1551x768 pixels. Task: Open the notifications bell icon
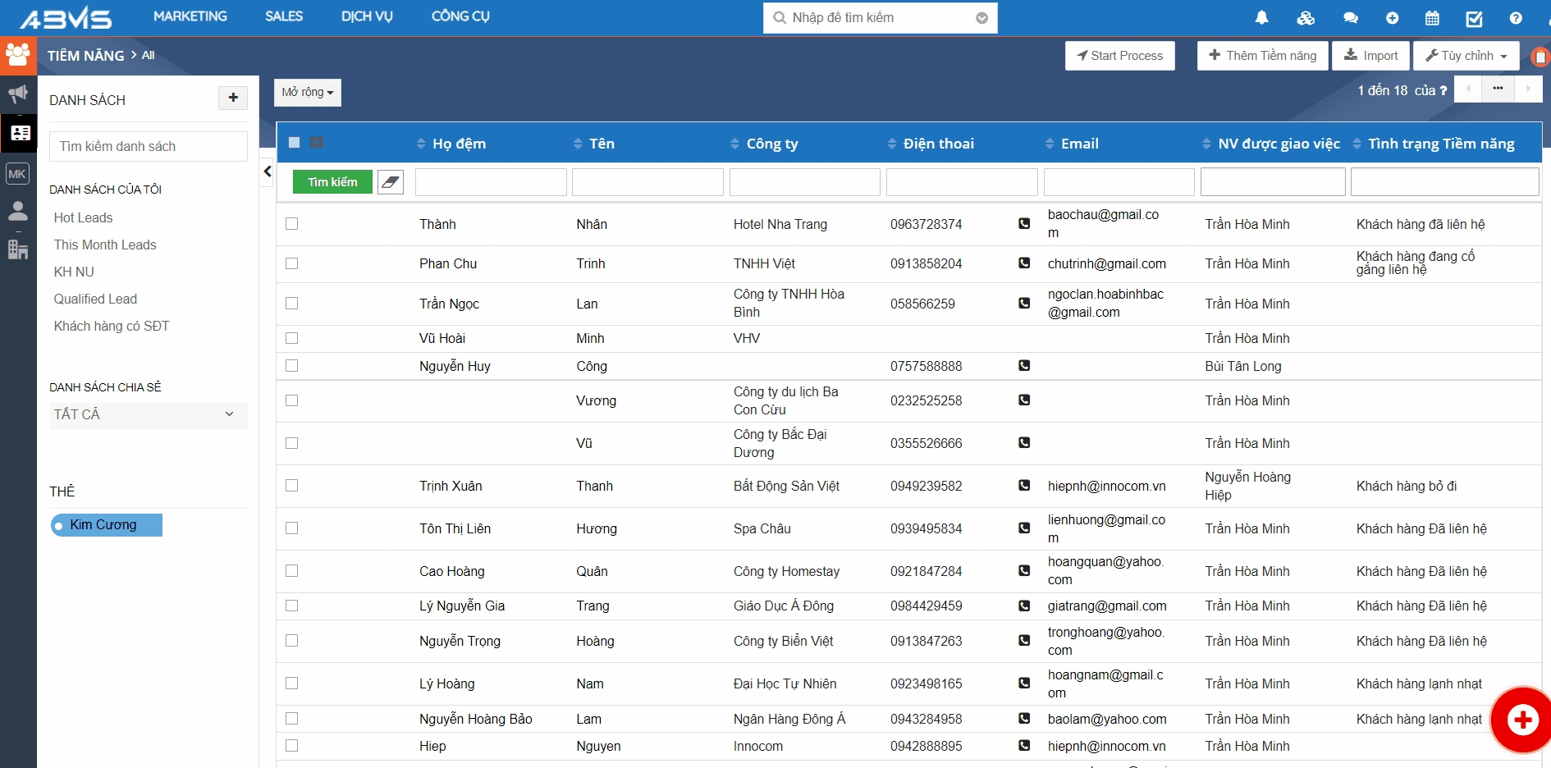1261,18
